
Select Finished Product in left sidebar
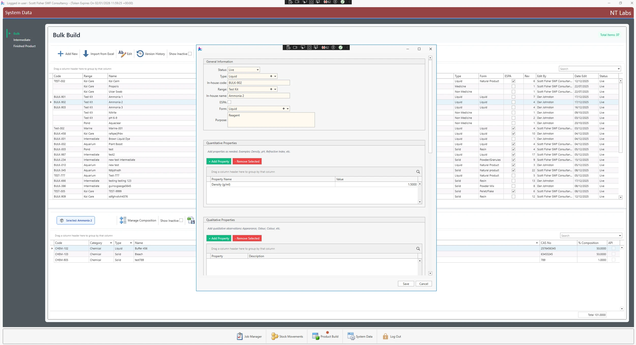(x=24, y=46)
